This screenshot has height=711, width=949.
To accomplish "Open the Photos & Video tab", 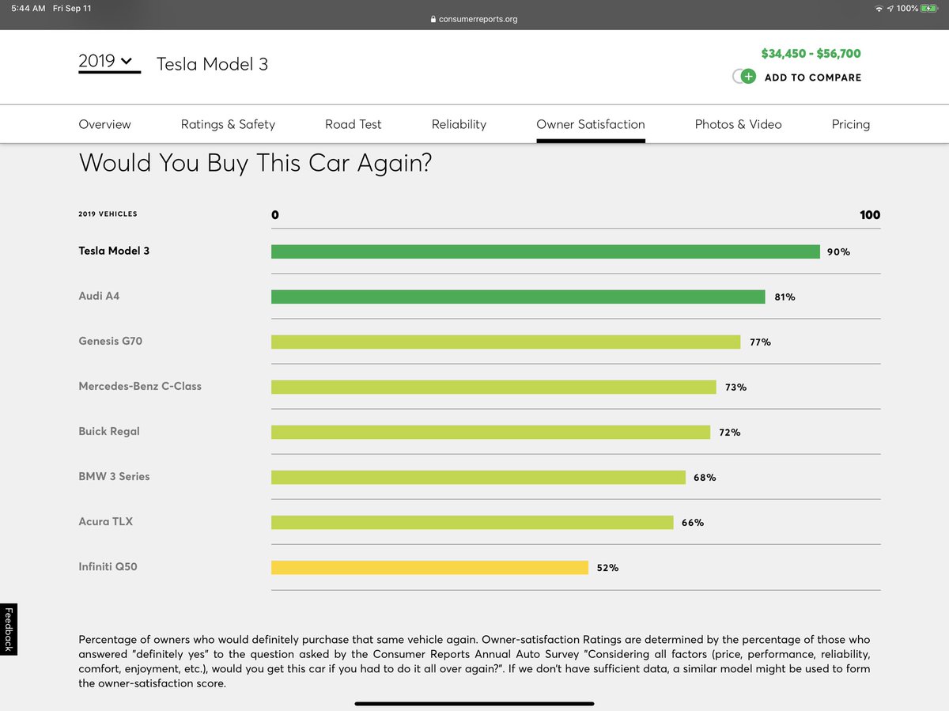I will [x=738, y=124].
